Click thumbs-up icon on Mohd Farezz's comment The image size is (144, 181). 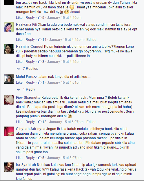[39, 82]
